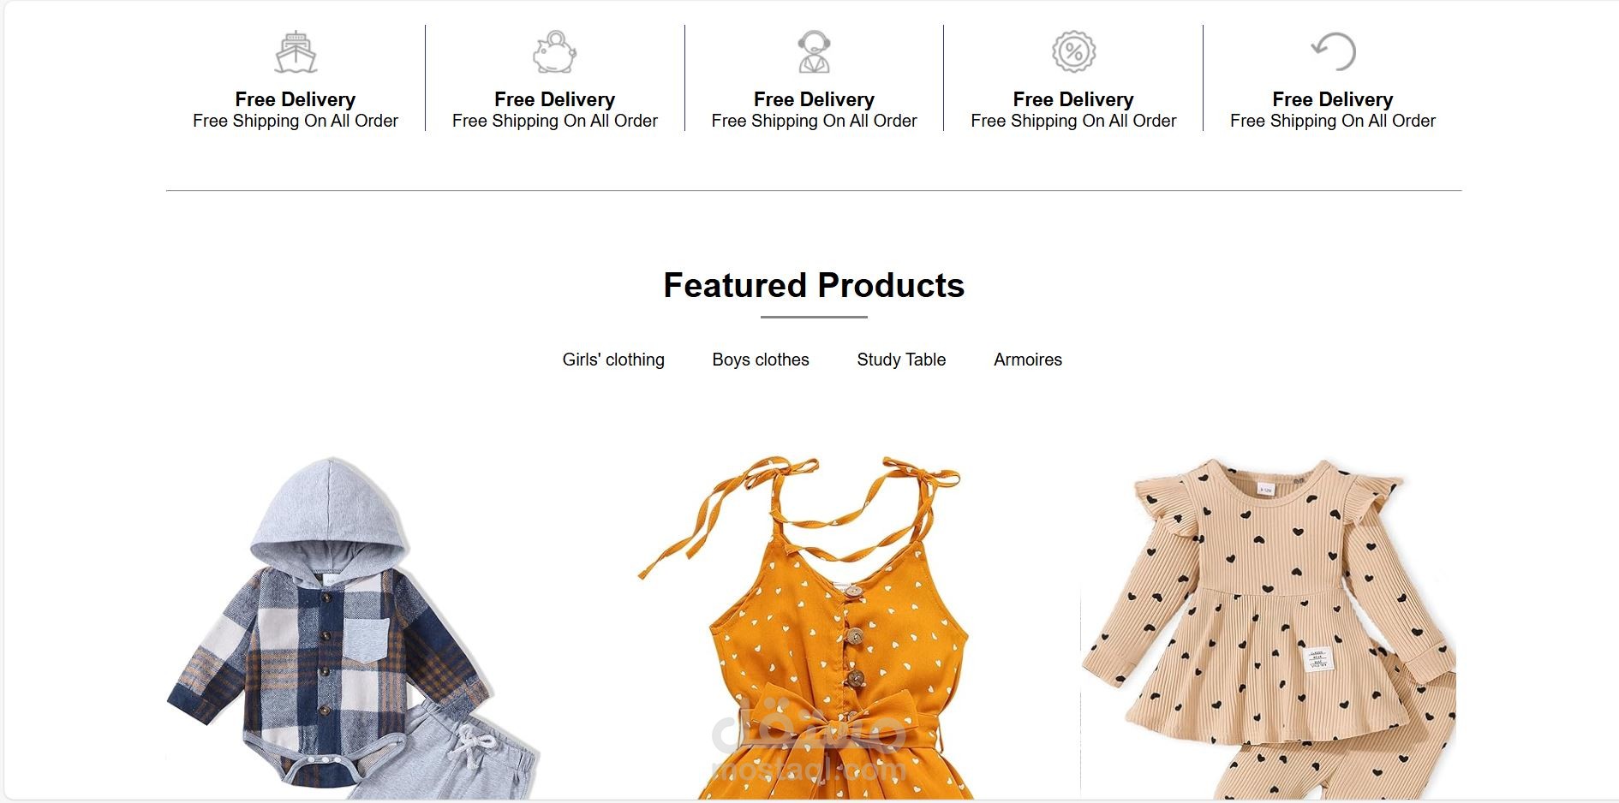
Task: Click the Featured Products heading
Action: click(814, 285)
